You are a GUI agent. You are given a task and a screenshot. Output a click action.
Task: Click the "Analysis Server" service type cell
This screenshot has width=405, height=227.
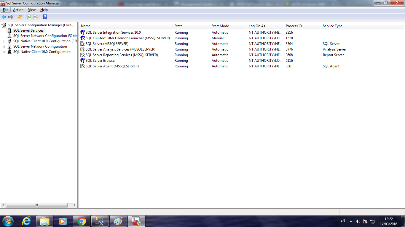pos(334,49)
